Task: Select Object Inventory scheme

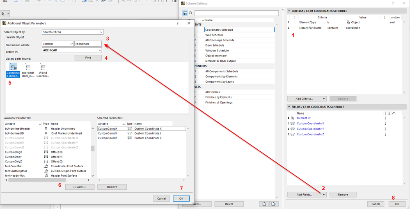Action: 216,56
